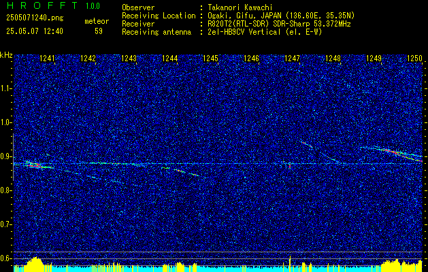This screenshot has width=428, height=272.
Task: Click the 1.1 frequency axis label
Action: tap(6, 88)
